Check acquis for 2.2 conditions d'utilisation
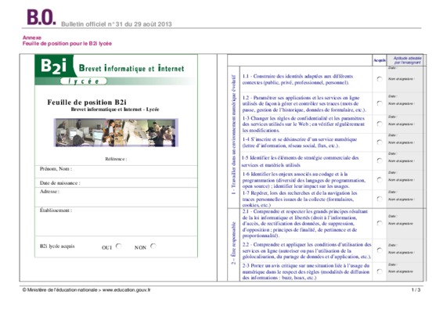The width and height of the screenshot is (443, 313). tap(380, 250)
